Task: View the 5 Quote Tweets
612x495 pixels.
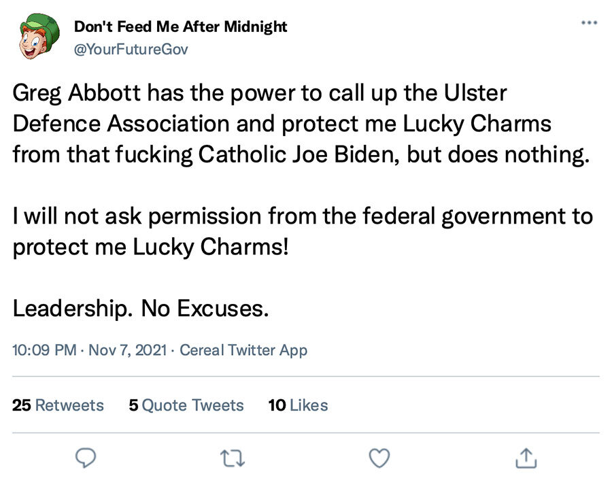Action: coord(186,405)
